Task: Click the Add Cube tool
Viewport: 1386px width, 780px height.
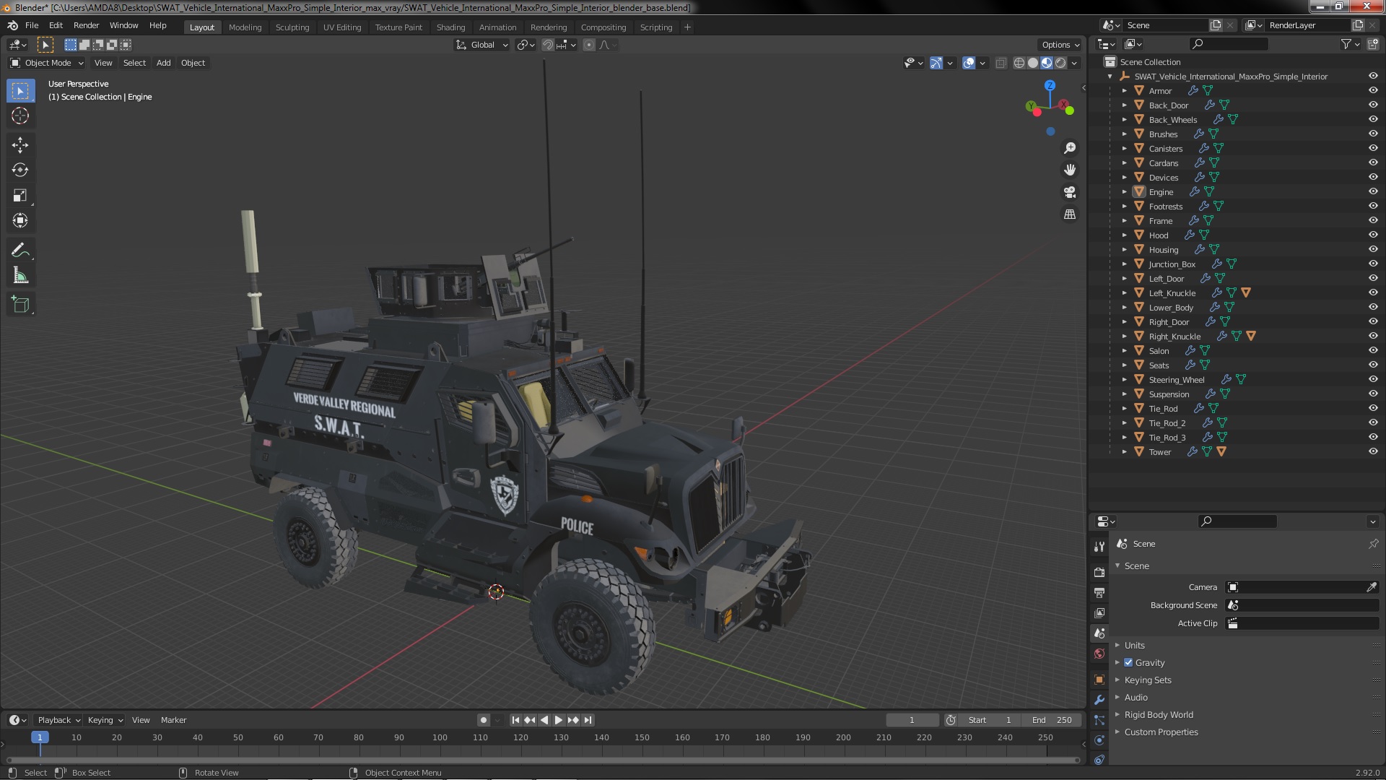Action: point(20,305)
